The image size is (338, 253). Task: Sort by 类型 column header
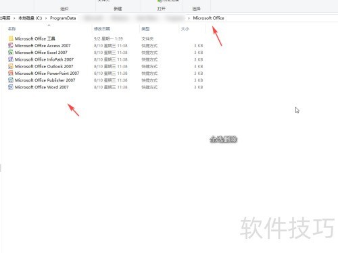[x=145, y=29]
